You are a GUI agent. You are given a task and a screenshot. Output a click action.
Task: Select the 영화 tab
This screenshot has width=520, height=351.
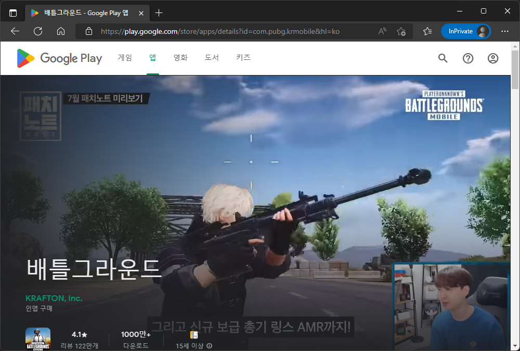click(x=180, y=57)
